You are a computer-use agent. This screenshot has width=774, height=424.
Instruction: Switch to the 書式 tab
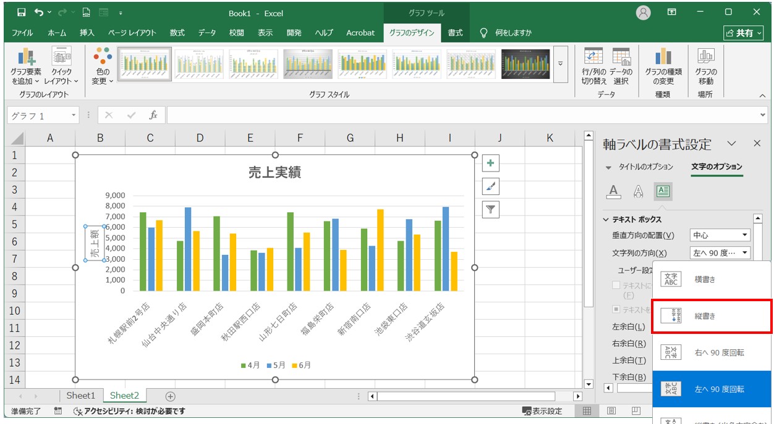pos(455,33)
